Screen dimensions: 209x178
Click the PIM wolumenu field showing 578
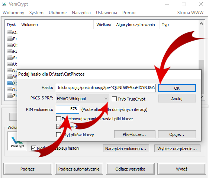[x=67, y=109]
